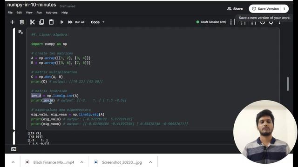298x167 pixels.
Task: Cut the cell with scissors icon
Action: click(32, 22)
